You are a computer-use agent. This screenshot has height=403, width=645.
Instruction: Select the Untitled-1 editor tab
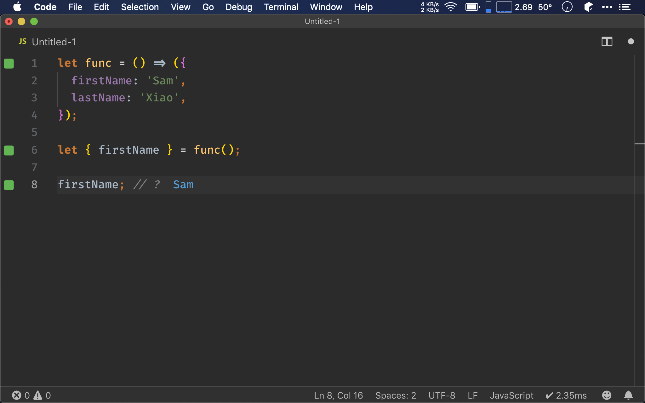coord(54,42)
